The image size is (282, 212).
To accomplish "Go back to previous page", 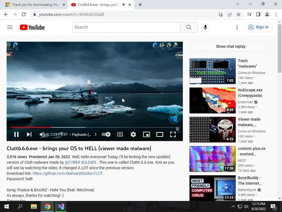I will 6,14.
